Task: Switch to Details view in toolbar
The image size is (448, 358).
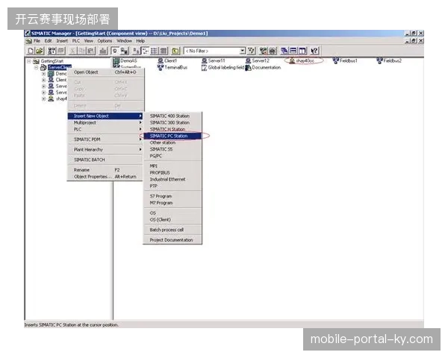Action: [x=164, y=51]
